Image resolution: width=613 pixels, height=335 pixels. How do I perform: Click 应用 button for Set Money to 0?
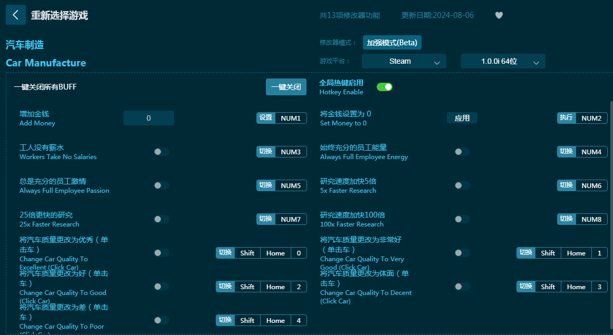point(462,118)
